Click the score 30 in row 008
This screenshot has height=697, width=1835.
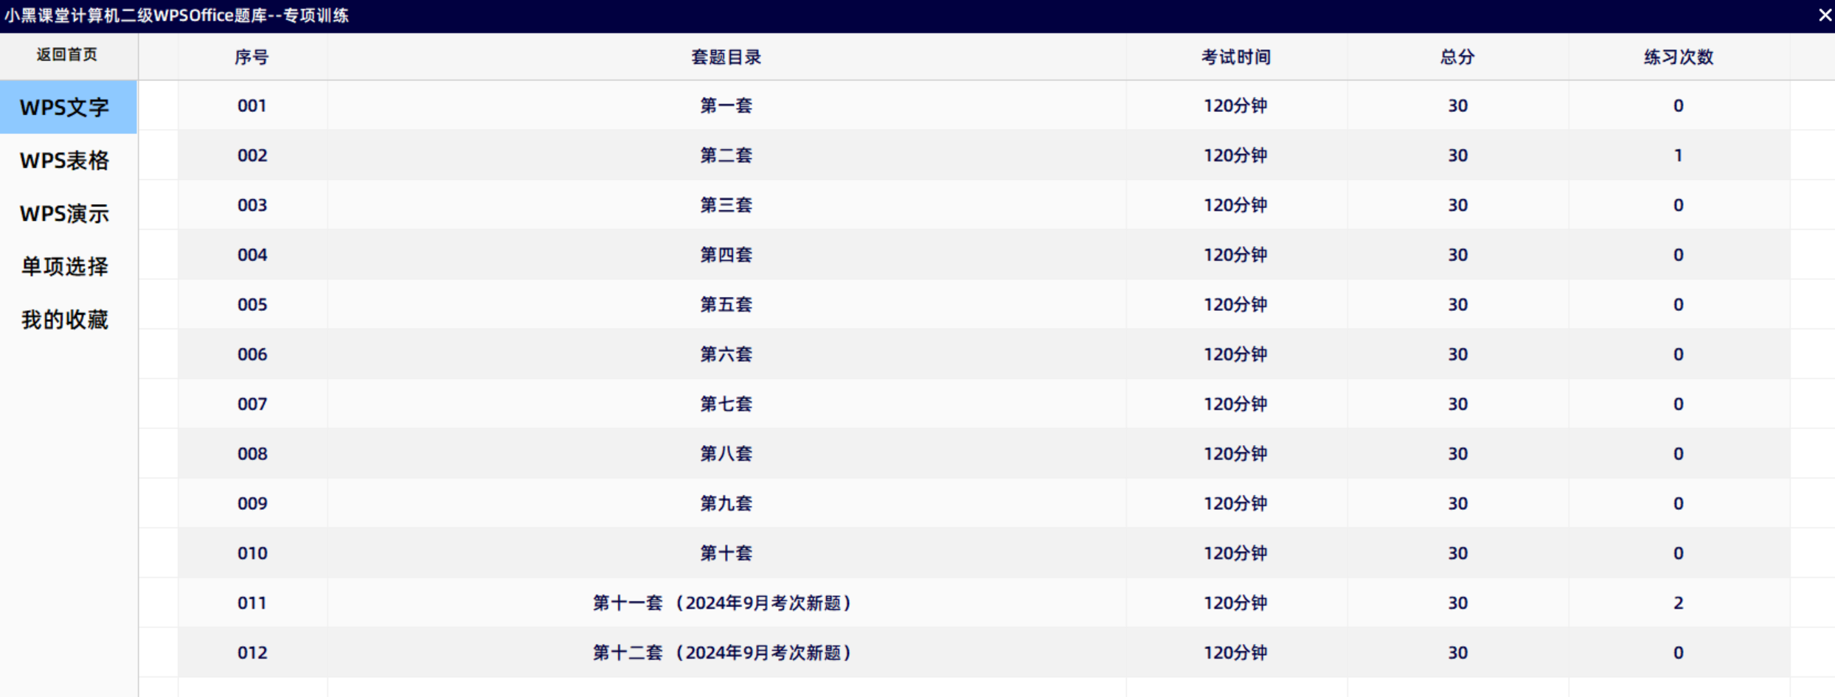pos(1457,454)
